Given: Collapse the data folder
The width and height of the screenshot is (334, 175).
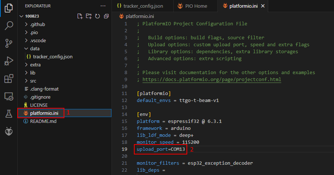Looking at the screenshot, I should 35,48.
